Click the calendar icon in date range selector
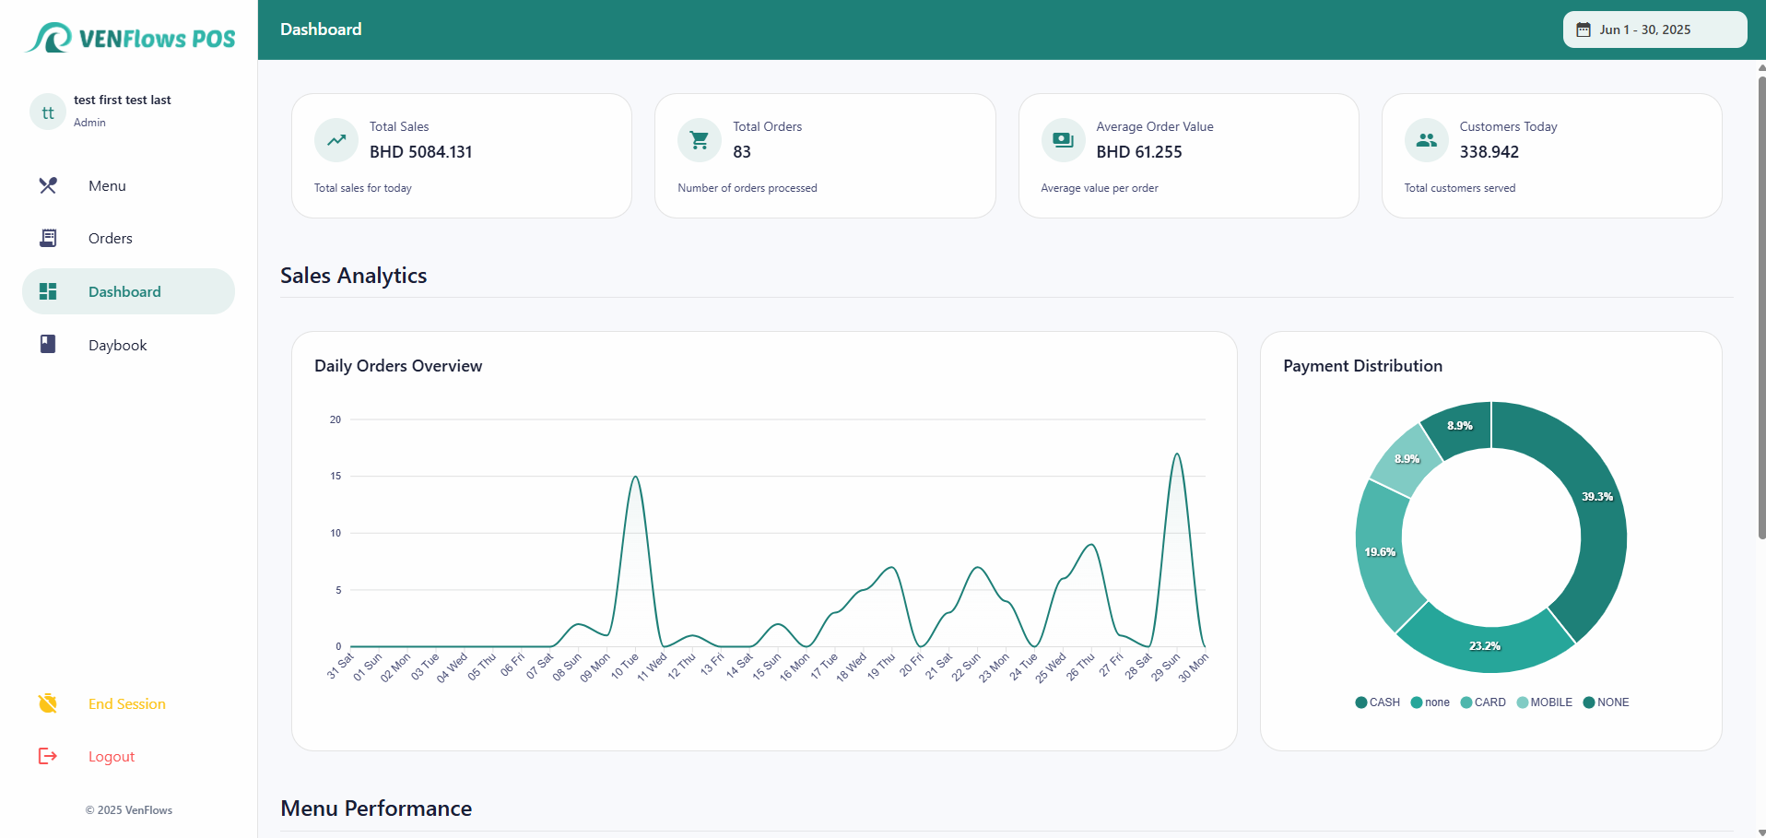 [1584, 30]
